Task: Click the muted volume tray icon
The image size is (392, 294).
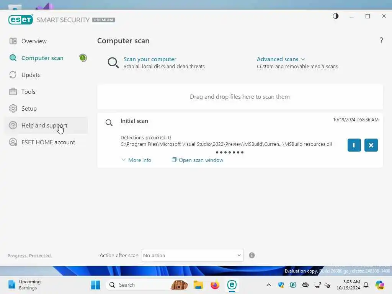Action: 327,285
